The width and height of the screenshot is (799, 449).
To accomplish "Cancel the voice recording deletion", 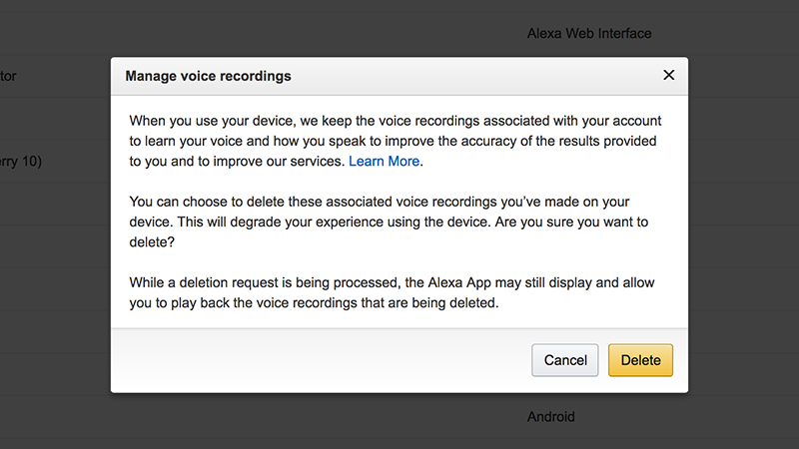I will tap(565, 360).
